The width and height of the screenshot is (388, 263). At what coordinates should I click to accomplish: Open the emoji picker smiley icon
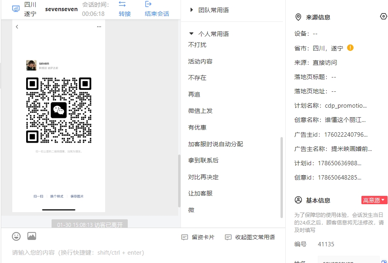(16, 236)
